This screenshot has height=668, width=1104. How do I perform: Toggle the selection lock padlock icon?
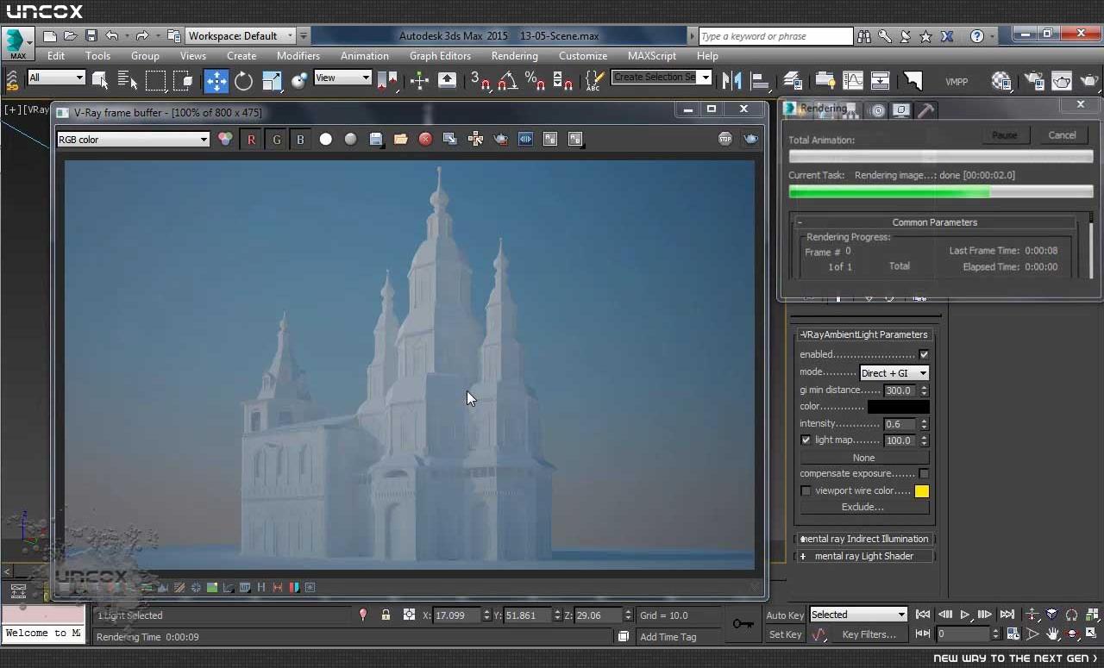[x=386, y=615]
